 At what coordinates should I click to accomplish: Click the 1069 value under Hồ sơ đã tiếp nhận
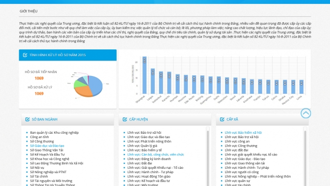coord(39,78)
